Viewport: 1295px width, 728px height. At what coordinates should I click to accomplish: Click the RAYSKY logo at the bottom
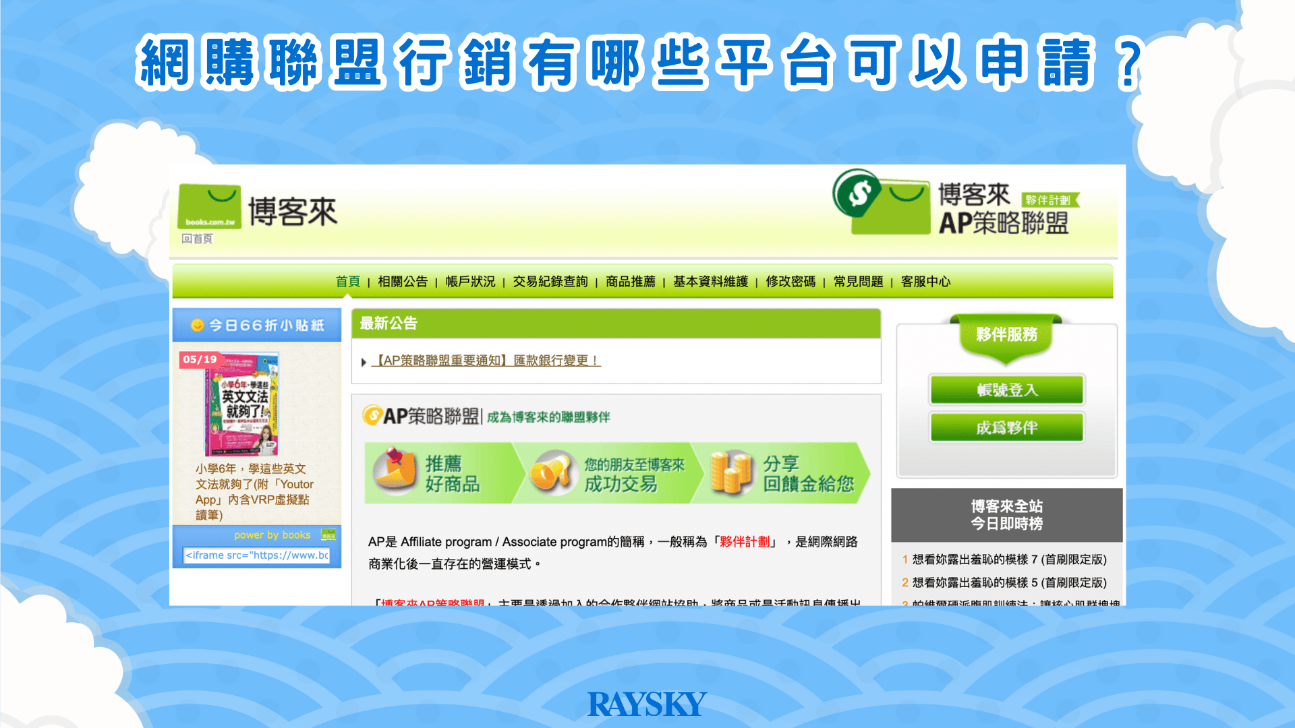pyautogui.click(x=647, y=704)
